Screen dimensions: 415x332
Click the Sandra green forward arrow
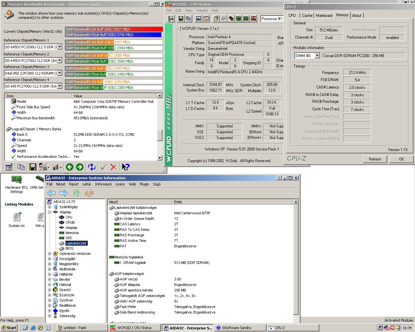pos(80,167)
